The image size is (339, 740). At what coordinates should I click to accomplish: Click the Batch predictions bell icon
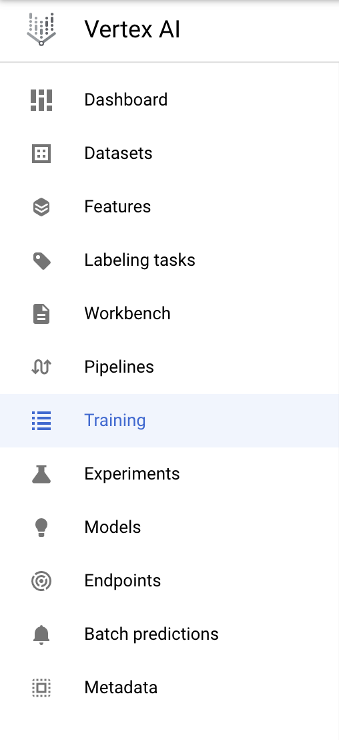tap(41, 634)
